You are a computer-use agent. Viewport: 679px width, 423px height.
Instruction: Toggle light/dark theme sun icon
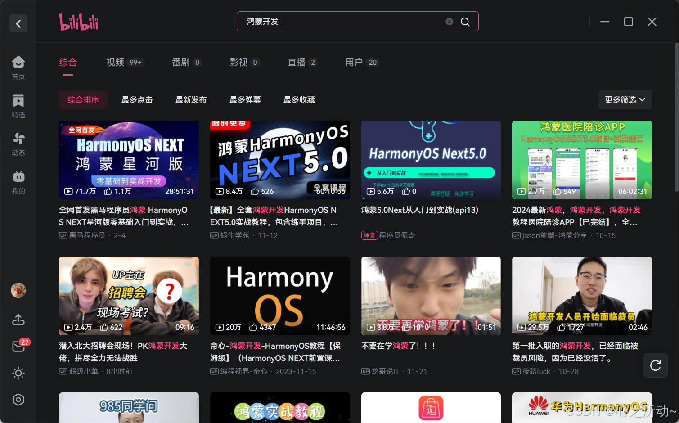point(18,373)
